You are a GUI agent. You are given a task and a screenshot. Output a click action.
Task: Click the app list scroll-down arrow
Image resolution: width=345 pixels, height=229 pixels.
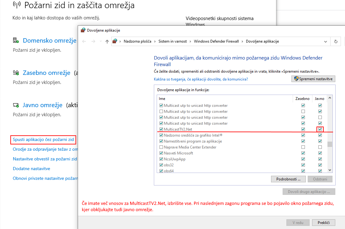point(330,170)
